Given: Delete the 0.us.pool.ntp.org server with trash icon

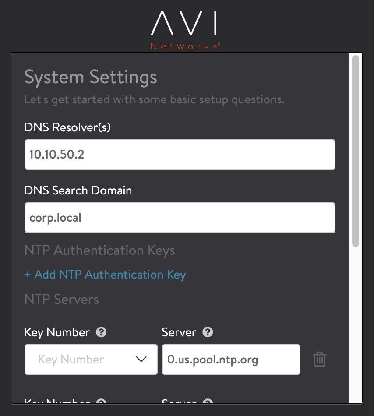Looking at the screenshot, I should click(x=320, y=360).
